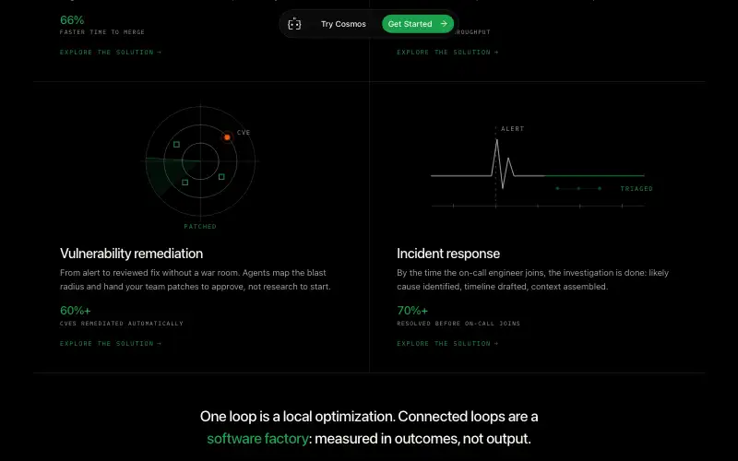Click the orange CVE dot on radar

tap(227, 137)
